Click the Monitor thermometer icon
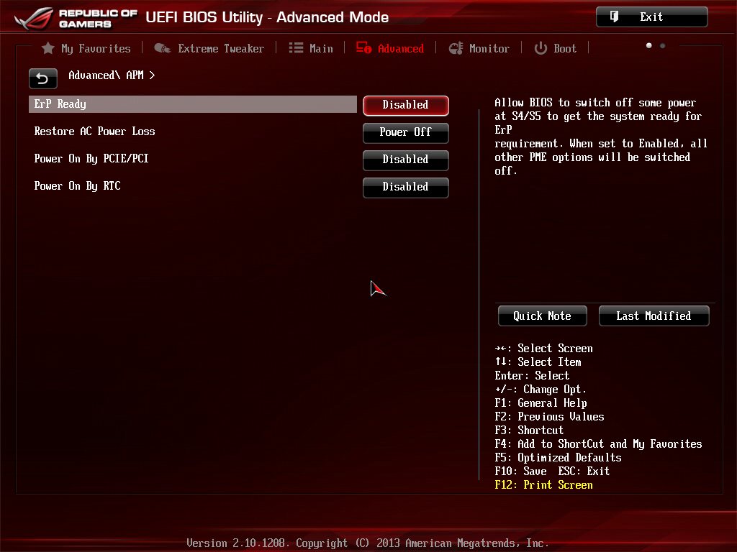This screenshot has width=737, height=552. [x=456, y=48]
